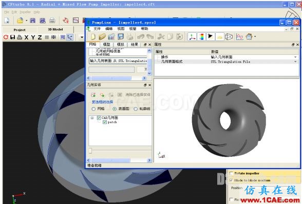The width and height of the screenshot is (302, 204).
Task: Click the black Save image icon in 3D toolbar
Action: click(12, 37)
